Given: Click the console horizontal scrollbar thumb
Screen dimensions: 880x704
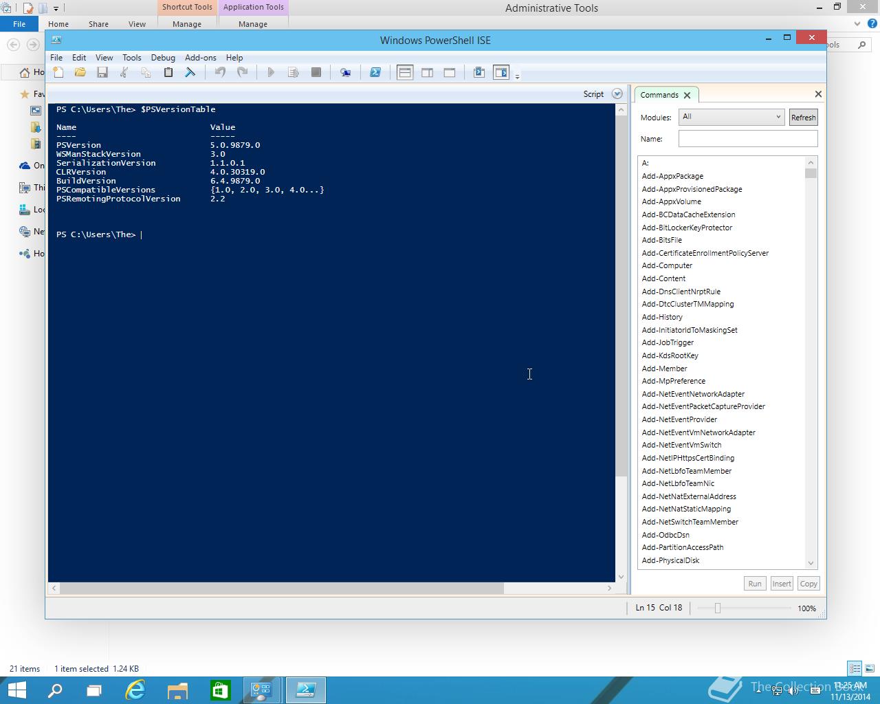Looking at the screenshot, I should click(x=281, y=588).
